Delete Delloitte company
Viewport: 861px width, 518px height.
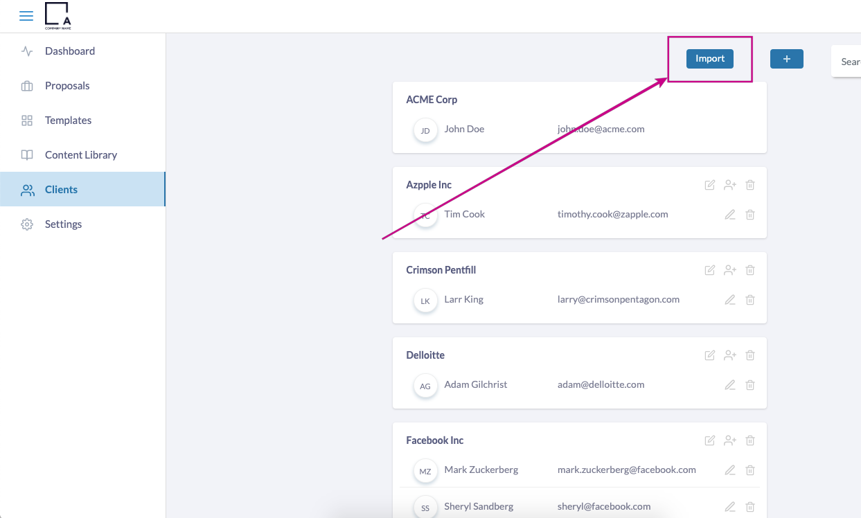(x=750, y=355)
